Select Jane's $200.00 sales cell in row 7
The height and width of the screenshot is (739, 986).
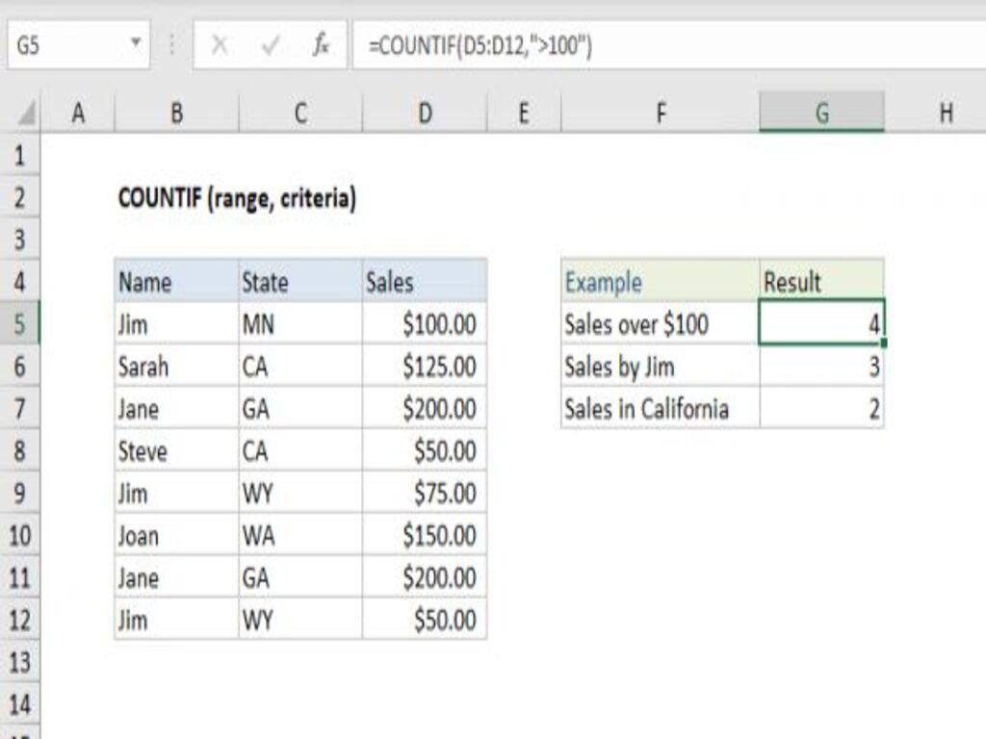[x=424, y=409]
